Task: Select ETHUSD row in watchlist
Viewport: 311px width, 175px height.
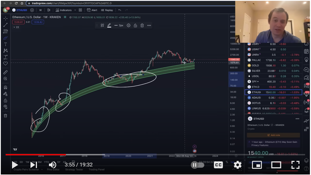Action: point(273,92)
